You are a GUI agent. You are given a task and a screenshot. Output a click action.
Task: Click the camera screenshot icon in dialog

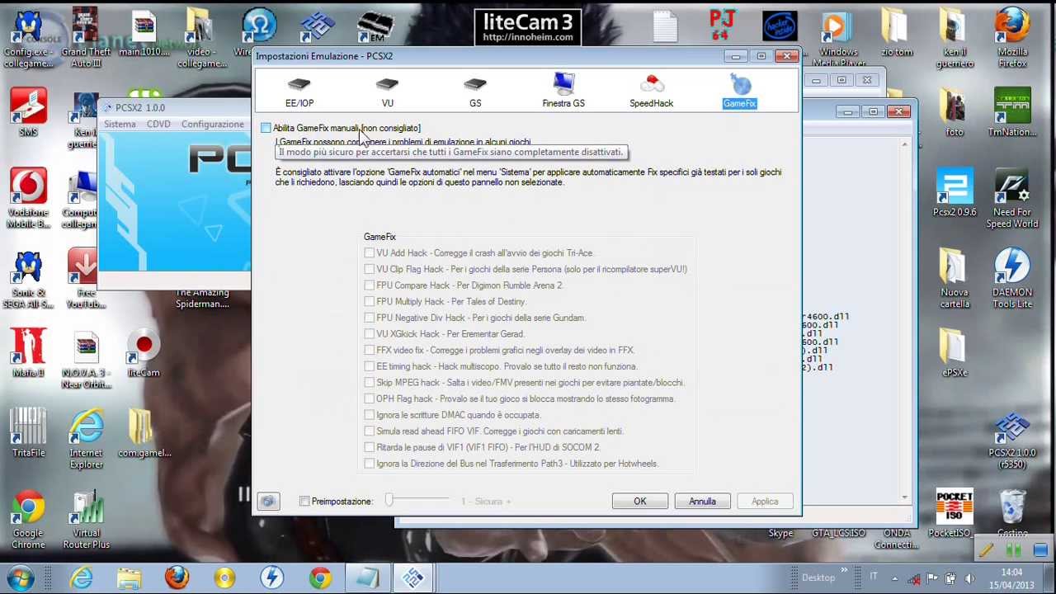click(267, 501)
